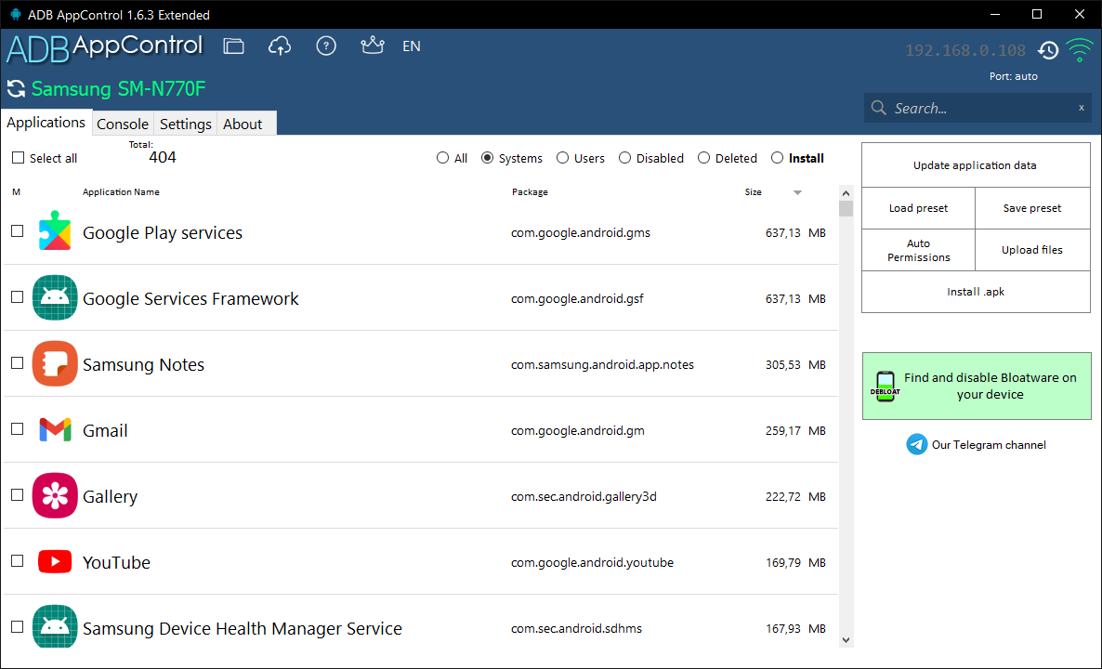The height and width of the screenshot is (669, 1102).
Task: Click the Save preset button
Action: [1032, 208]
